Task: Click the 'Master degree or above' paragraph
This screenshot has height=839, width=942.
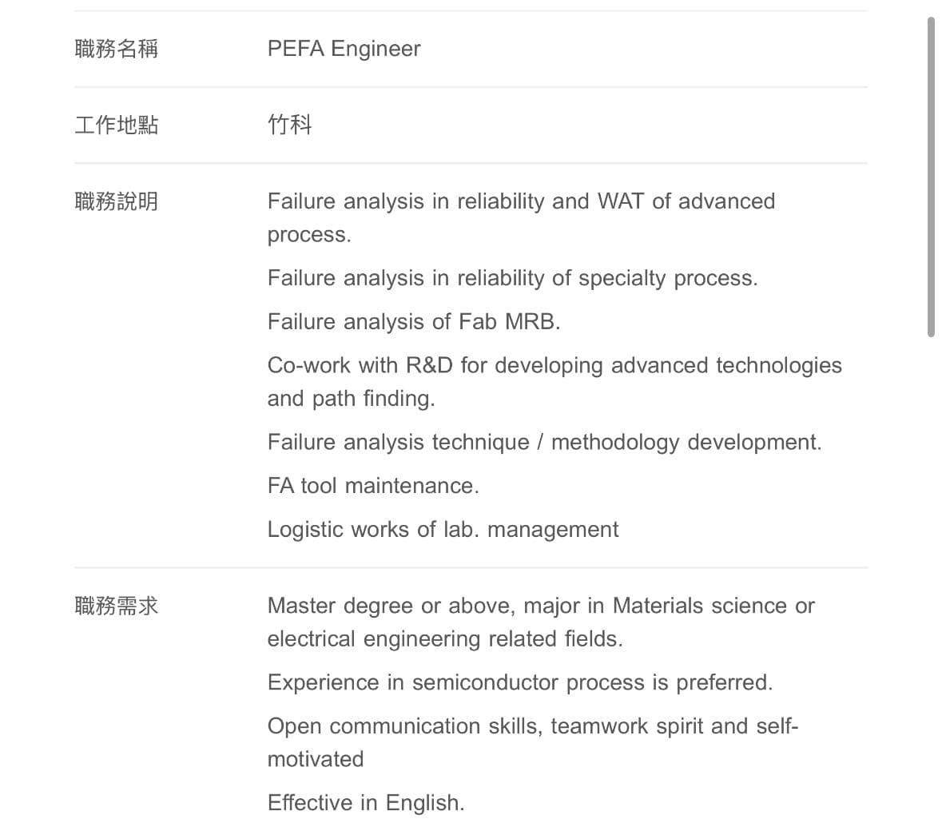Action: [541, 622]
